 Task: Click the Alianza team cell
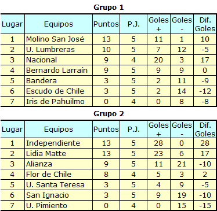point(59,164)
